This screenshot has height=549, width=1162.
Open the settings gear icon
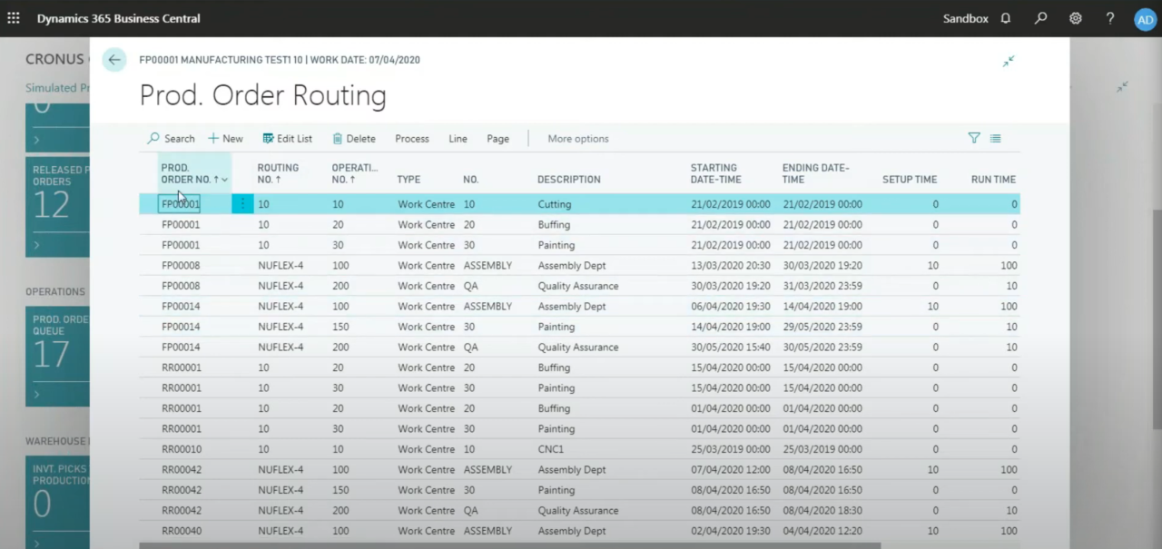1076,18
